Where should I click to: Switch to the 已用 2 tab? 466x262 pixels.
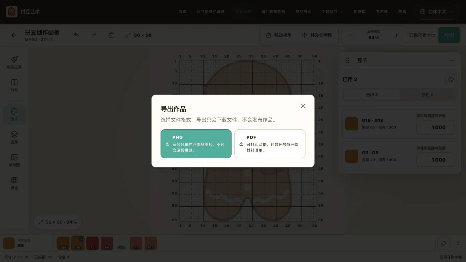tap(372, 95)
